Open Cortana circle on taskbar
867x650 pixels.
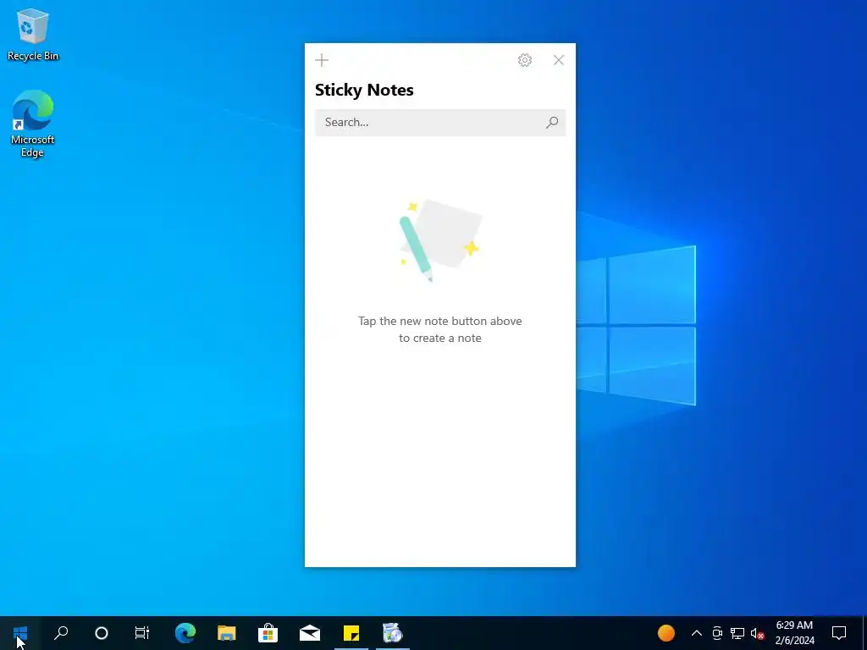(x=102, y=633)
